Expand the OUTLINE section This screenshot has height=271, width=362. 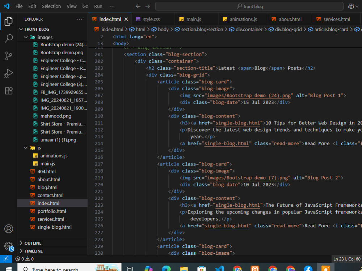(x=52, y=243)
